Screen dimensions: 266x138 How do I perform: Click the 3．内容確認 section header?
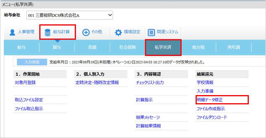click(161, 74)
